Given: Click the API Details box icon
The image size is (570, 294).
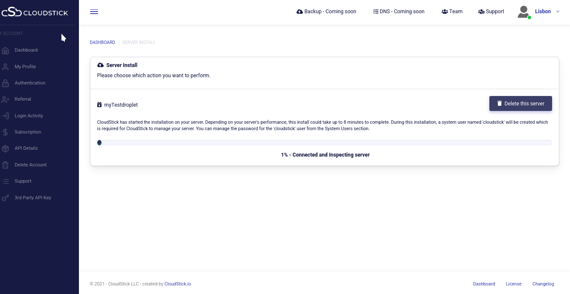Looking at the screenshot, I should point(6,148).
